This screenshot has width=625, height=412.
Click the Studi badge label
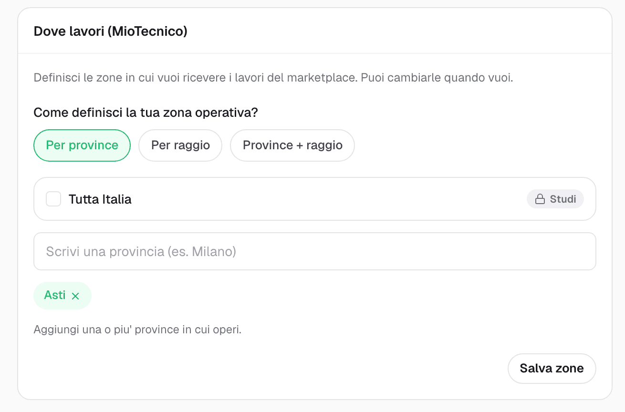[563, 199]
